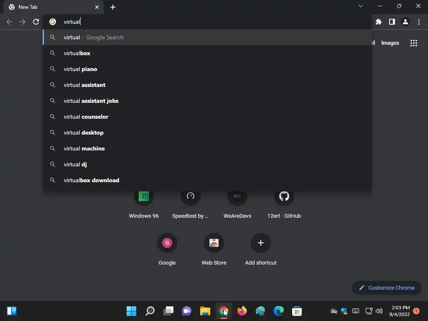428x321 pixels.
Task: Open the Widgets panel on taskbar
Action: (12, 311)
